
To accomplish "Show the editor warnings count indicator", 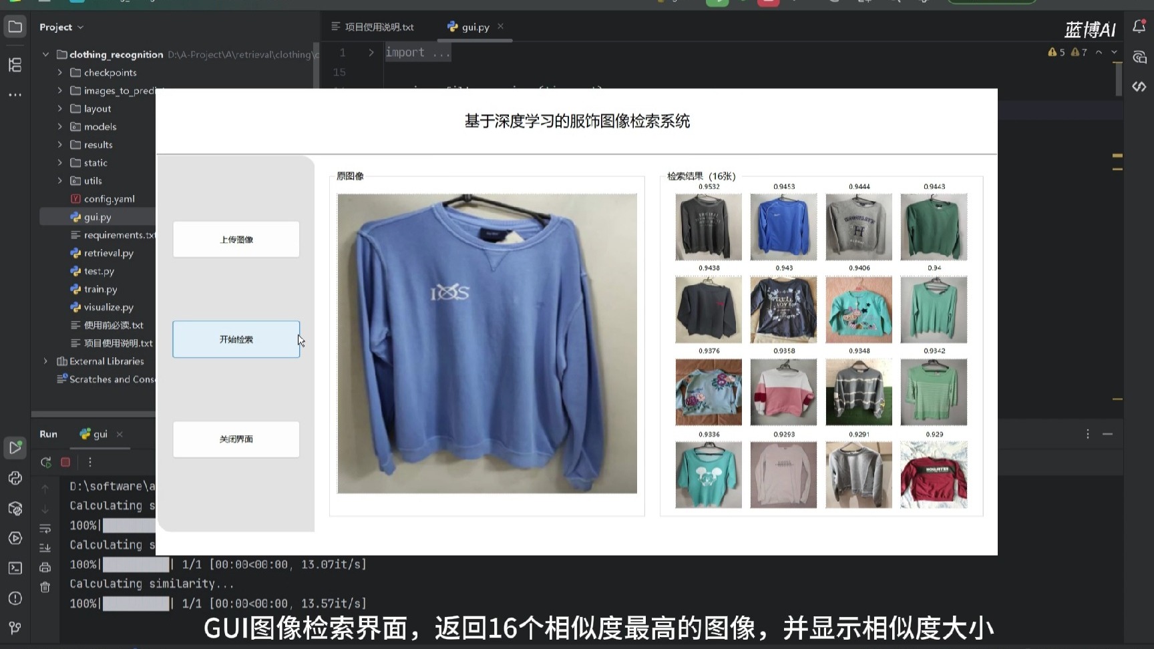I will tap(1067, 52).
